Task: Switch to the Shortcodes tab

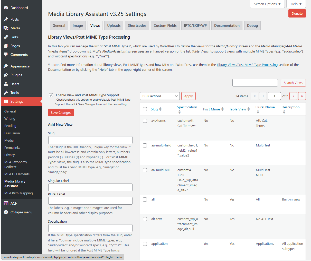Action: (x=137, y=25)
